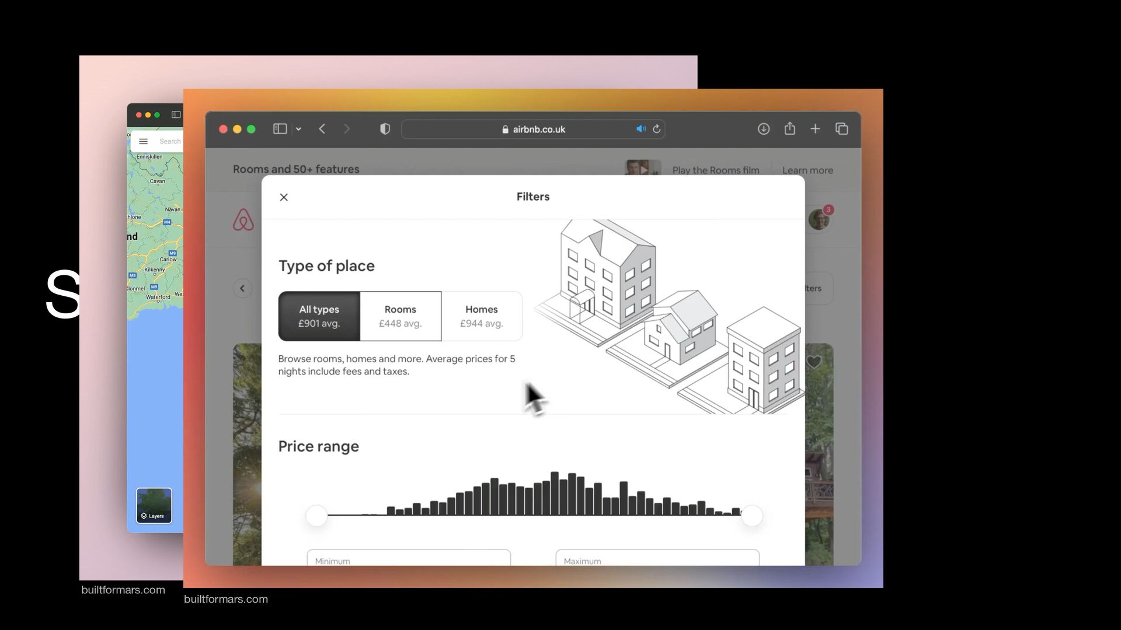
Task: Show Safari downloads icon
Action: click(x=764, y=129)
